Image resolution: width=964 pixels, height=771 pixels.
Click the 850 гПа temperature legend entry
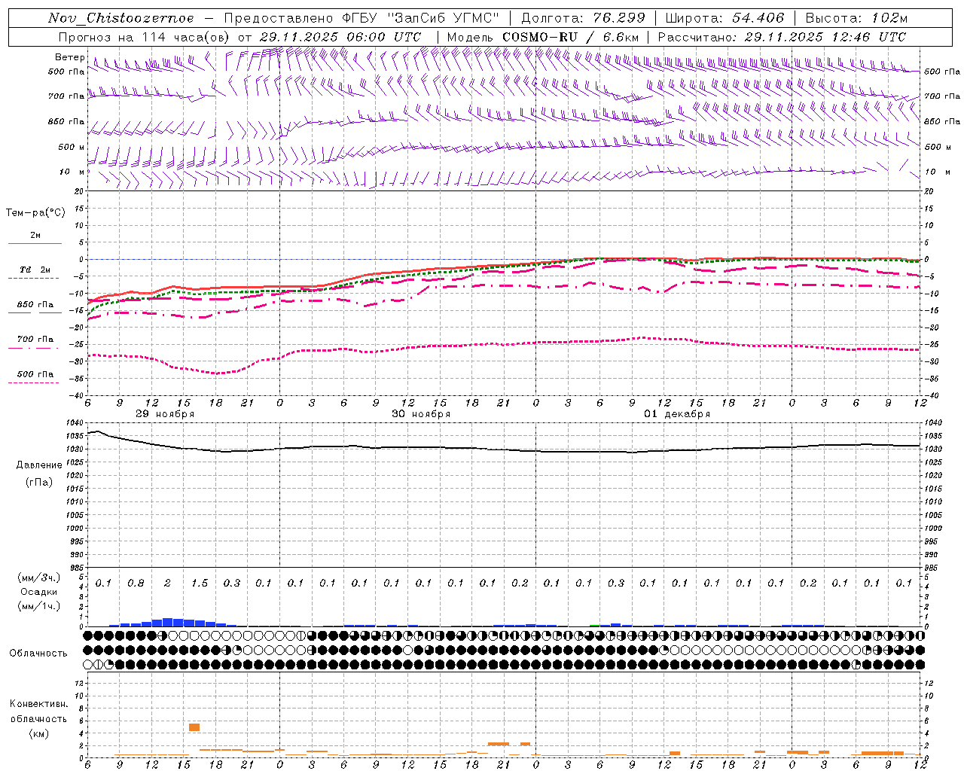35,305
